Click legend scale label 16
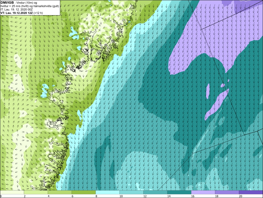The image size is (263, 198). click(x=193, y=196)
